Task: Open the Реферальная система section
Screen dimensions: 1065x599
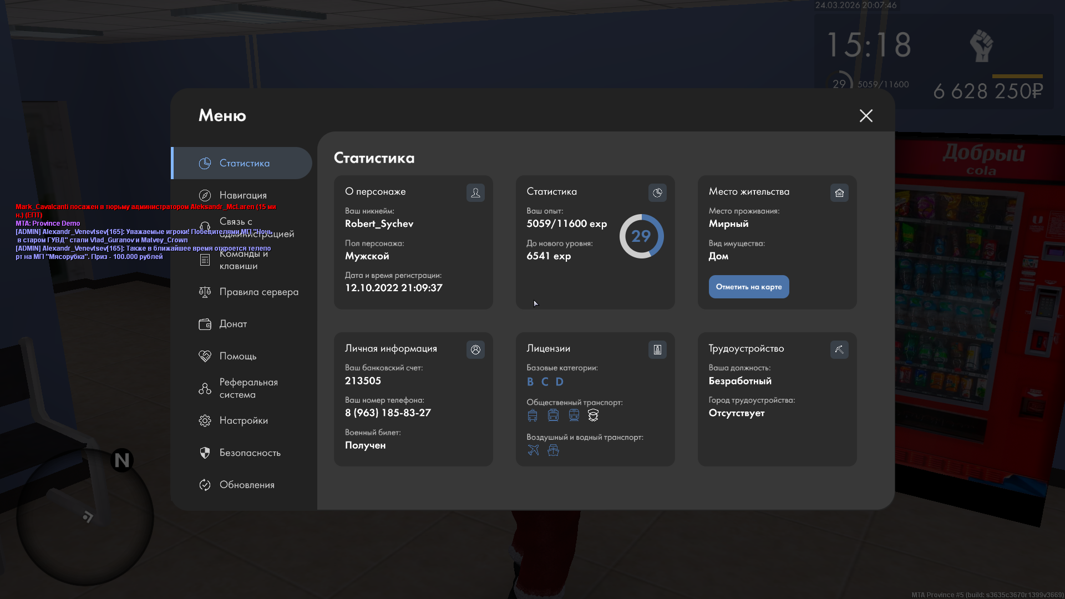Action: click(x=247, y=388)
